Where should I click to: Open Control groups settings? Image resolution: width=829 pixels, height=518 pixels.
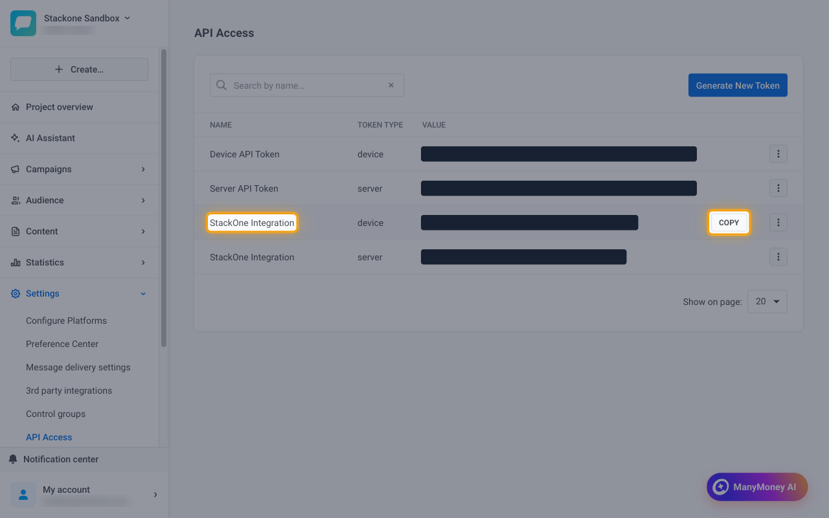[x=56, y=414]
